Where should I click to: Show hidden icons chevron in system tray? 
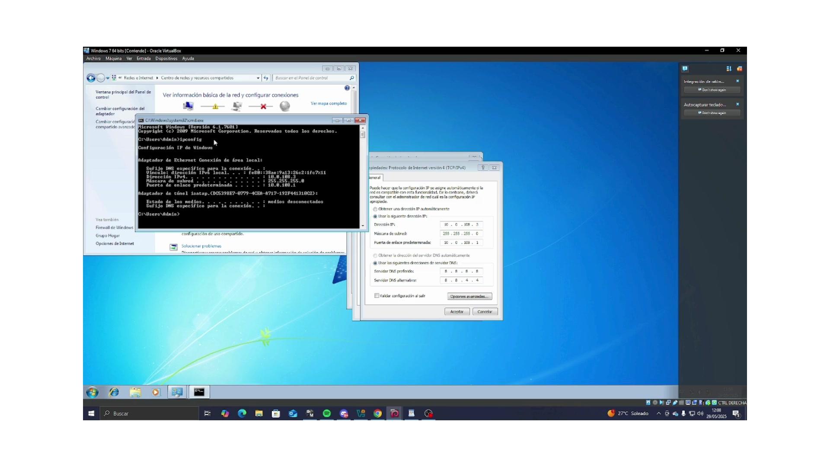click(658, 413)
